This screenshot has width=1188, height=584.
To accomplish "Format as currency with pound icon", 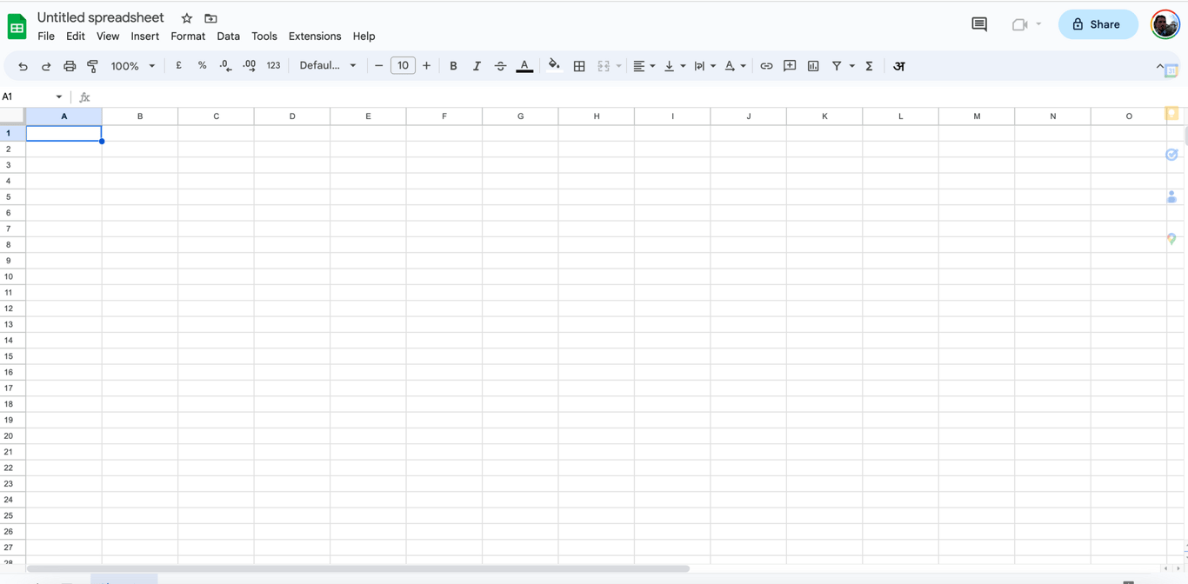I will pyautogui.click(x=179, y=65).
